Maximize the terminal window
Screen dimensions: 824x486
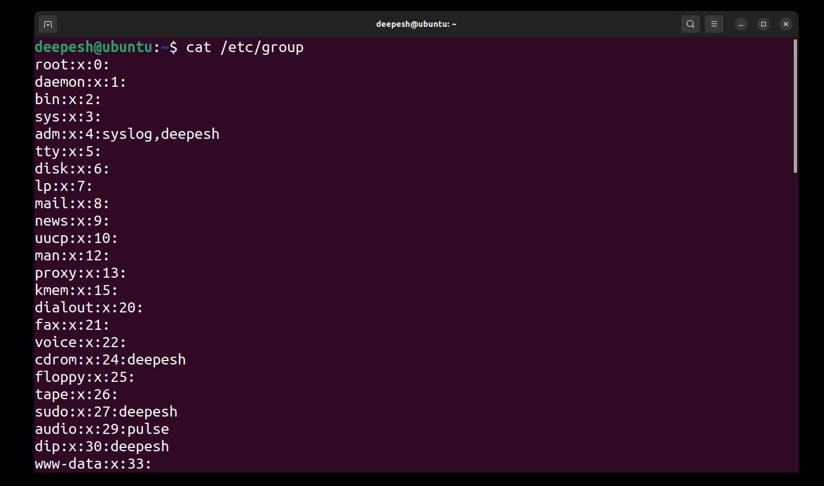pos(763,24)
